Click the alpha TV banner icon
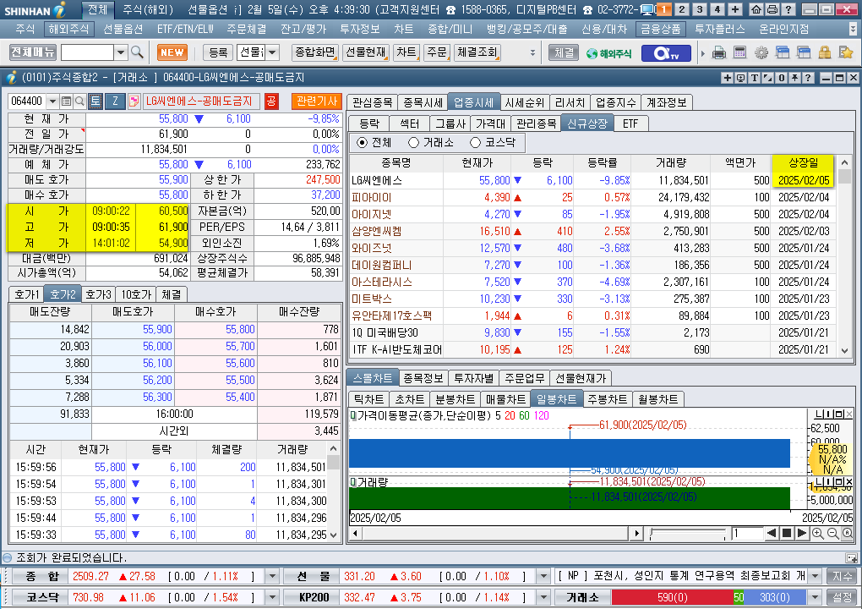Image resolution: width=862 pixels, height=609 pixels. click(665, 52)
